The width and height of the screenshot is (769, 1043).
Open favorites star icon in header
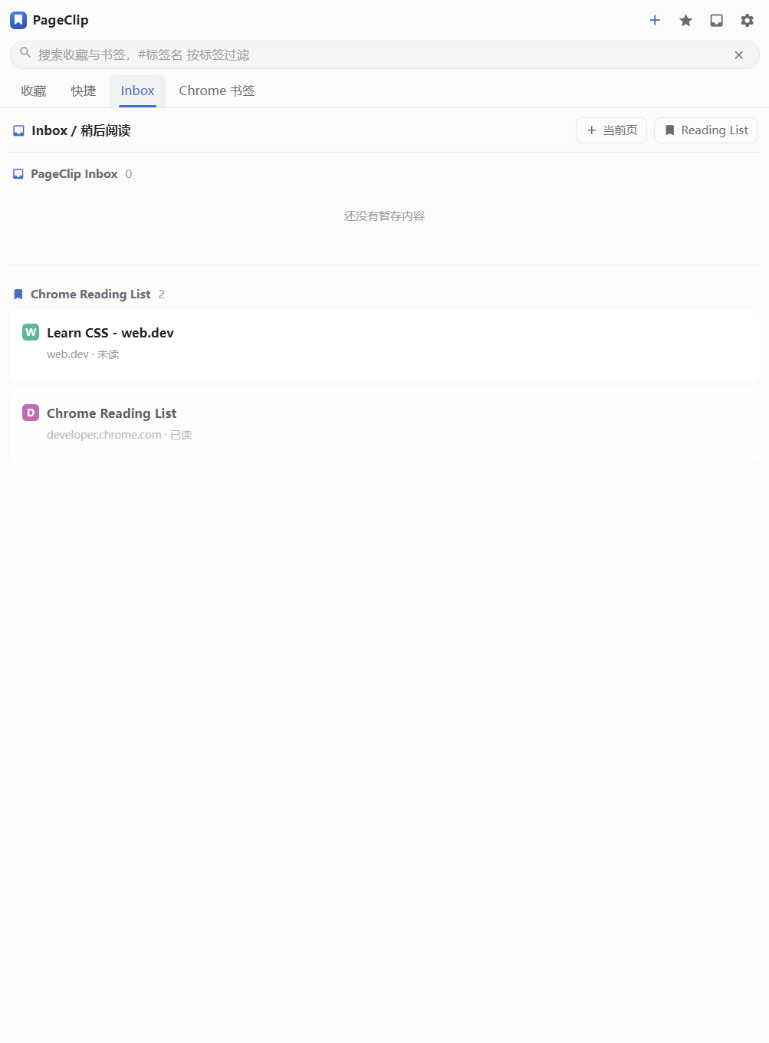click(x=686, y=21)
